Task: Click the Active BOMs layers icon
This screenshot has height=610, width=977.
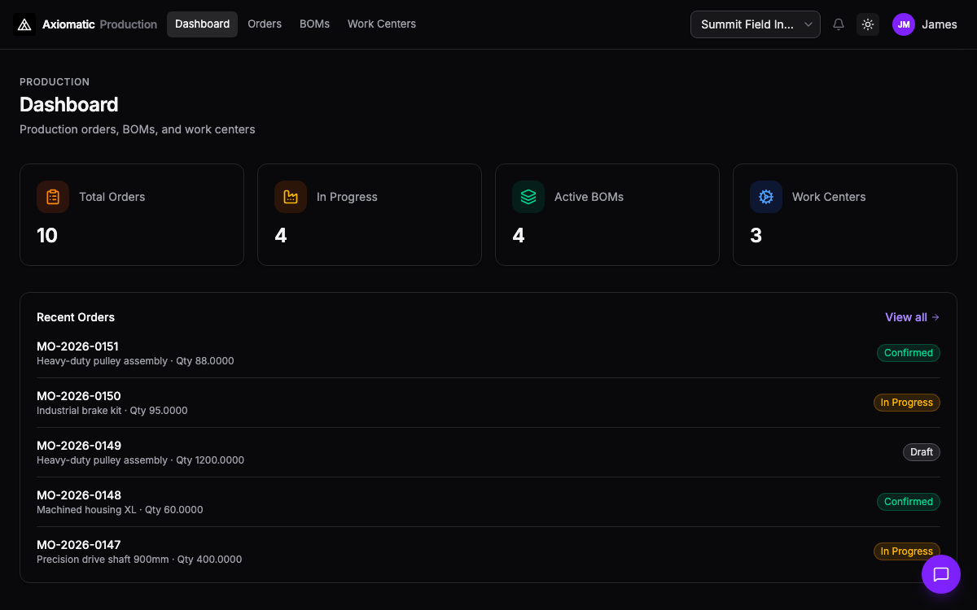Action: coord(528,197)
